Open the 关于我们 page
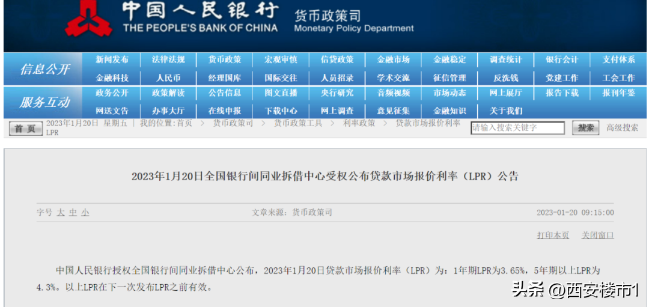The height and width of the screenshot is (307, 649). (506, 111)
